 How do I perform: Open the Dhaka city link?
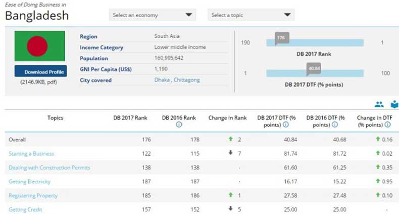click(x=162, y=80)
